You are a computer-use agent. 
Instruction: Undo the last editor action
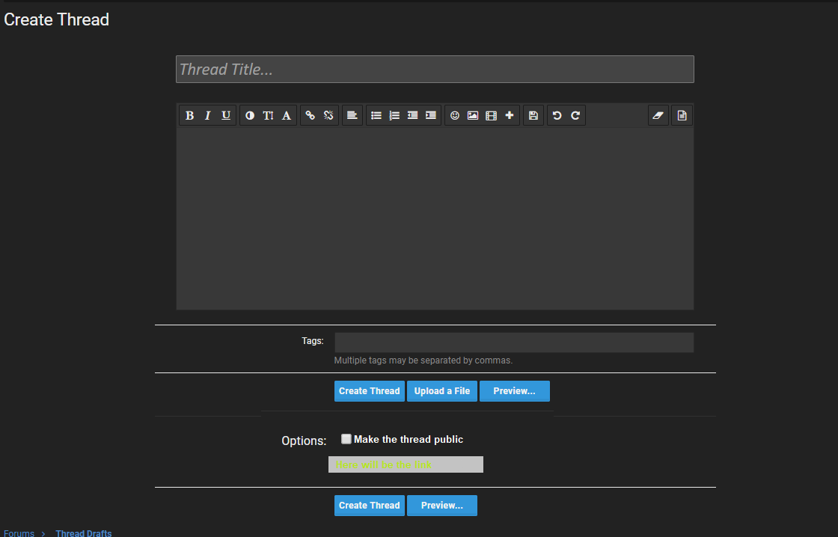(557, 115)
